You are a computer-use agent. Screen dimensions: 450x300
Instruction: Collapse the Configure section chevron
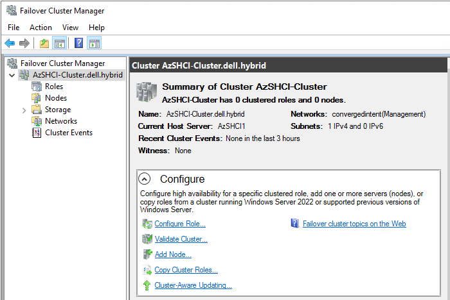145,179
